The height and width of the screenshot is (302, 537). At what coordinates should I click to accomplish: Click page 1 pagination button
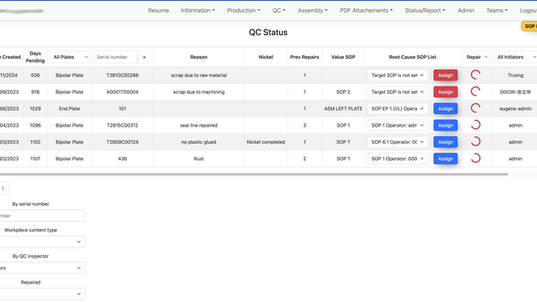(x=3, y=188)
